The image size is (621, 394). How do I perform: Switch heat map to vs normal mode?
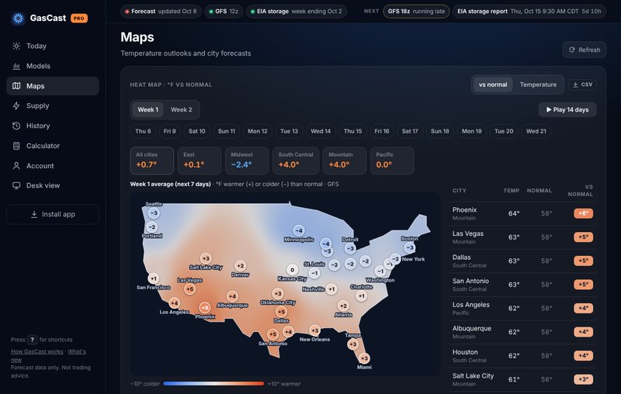[x=493, y=85]
